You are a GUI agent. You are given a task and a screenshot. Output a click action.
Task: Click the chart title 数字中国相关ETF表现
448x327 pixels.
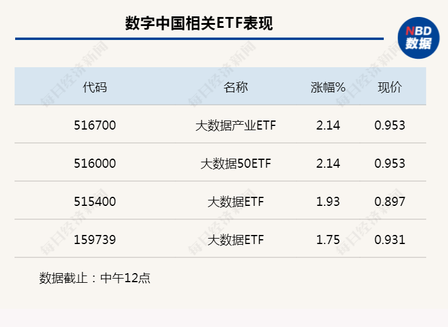coord(199,23)
